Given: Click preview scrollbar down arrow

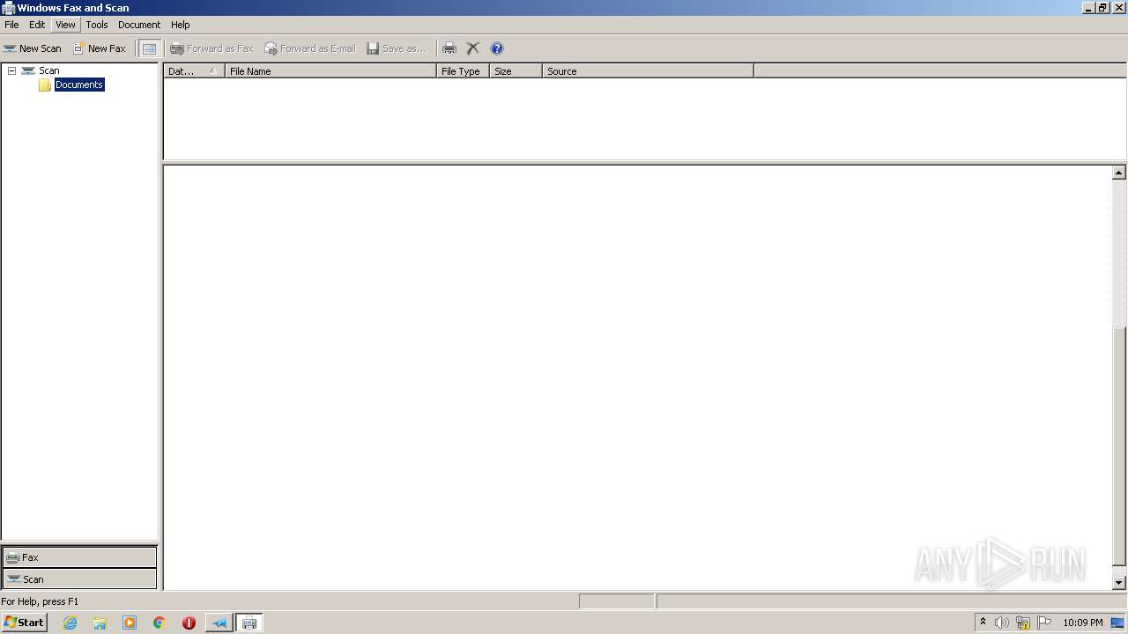Looking at the screenshot, I should tap(1119, 583).
